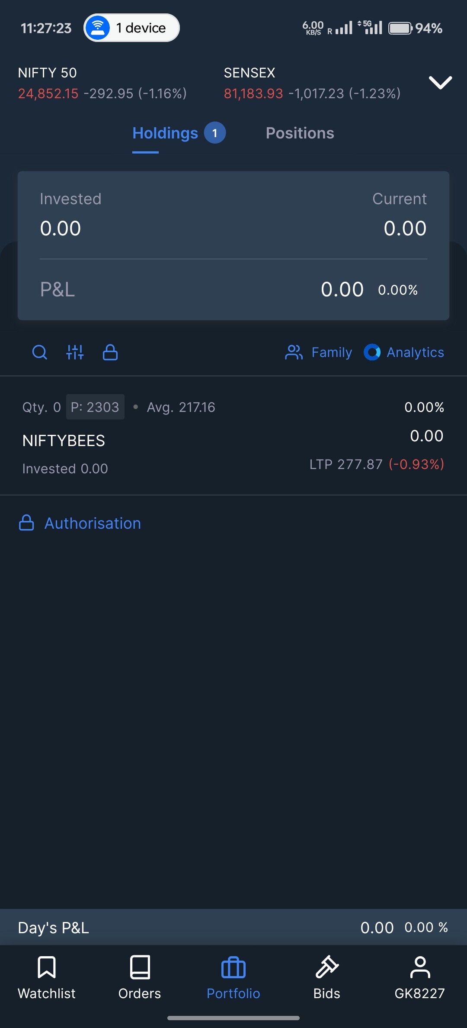This screenshot has width=467, height=1028.
Task: Open Family holdings link
Action: coord(332,352)
